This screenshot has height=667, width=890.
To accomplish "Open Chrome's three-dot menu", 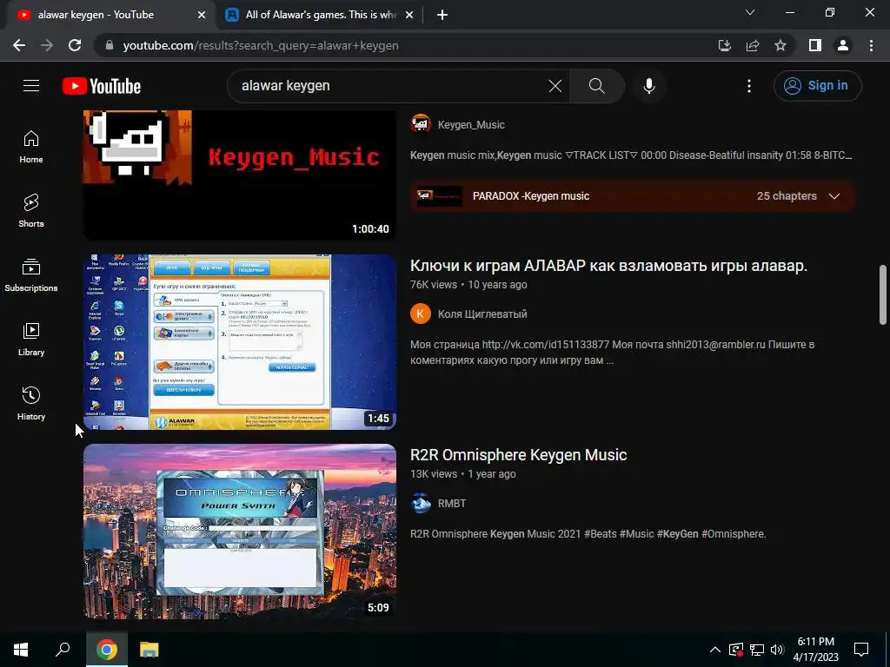I will [x=871, y=45].
